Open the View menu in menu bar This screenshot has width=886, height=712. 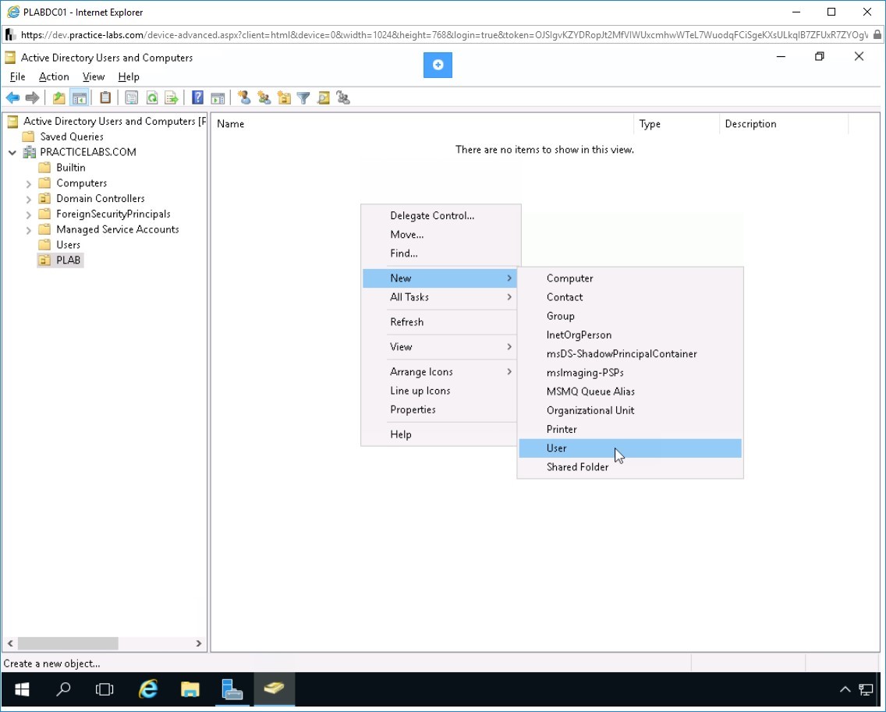pyautogui.click(x=94, y=77)
